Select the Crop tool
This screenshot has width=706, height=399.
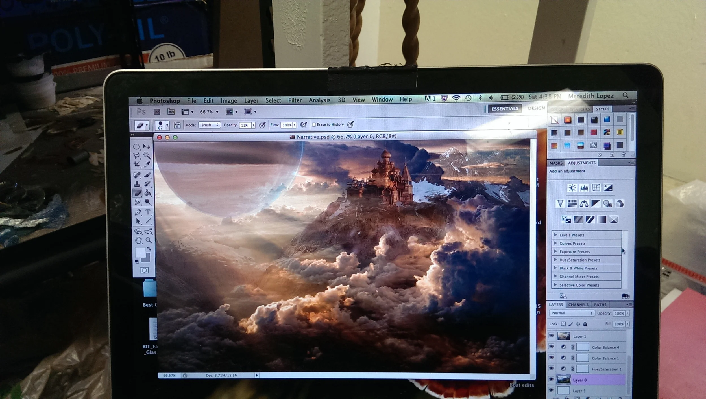click(137, 165)
